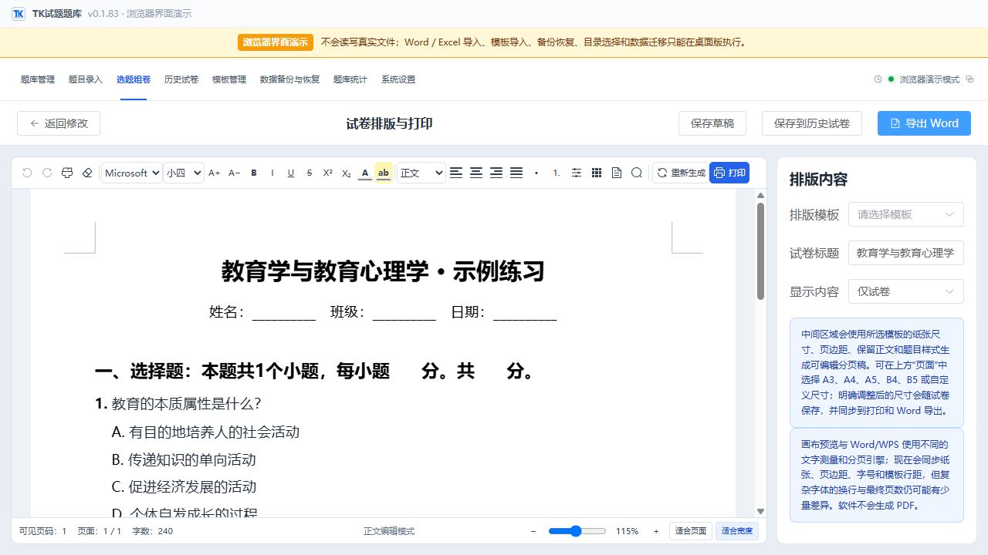Click the blue 打印 print button
This screenshot has height=555, width=988.
click(x=729, y=173)
